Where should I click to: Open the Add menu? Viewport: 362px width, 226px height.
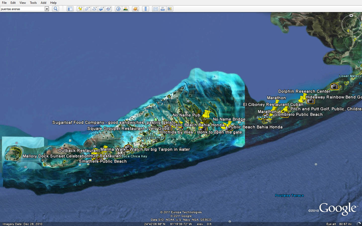pyautogui.click(x=43, y=3)
